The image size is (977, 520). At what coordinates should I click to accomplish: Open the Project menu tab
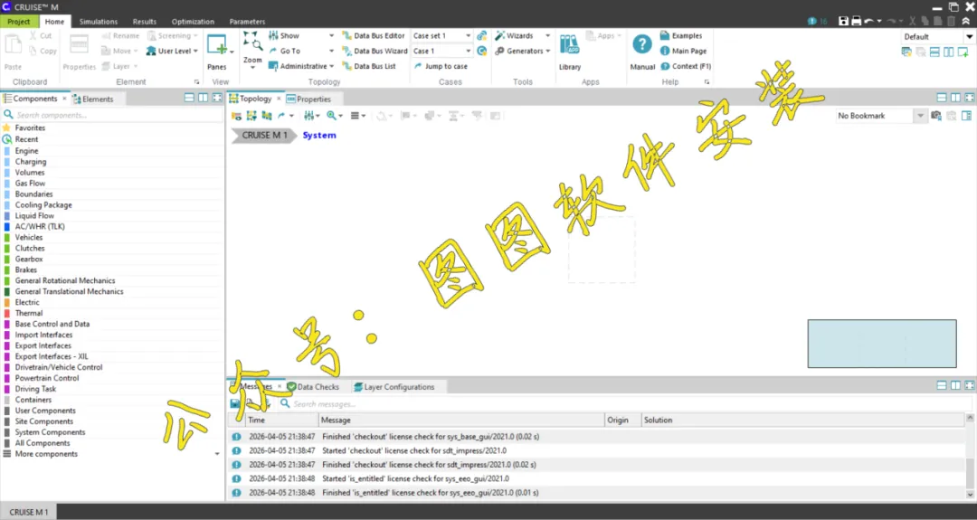click(19, 21)
